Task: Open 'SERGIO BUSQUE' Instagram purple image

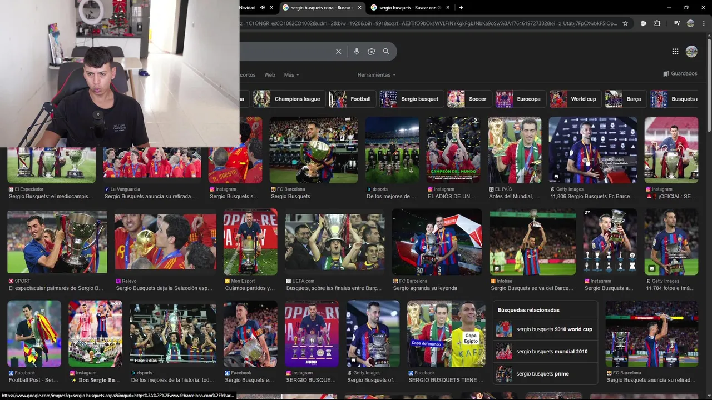Action: tap(311, 334)
